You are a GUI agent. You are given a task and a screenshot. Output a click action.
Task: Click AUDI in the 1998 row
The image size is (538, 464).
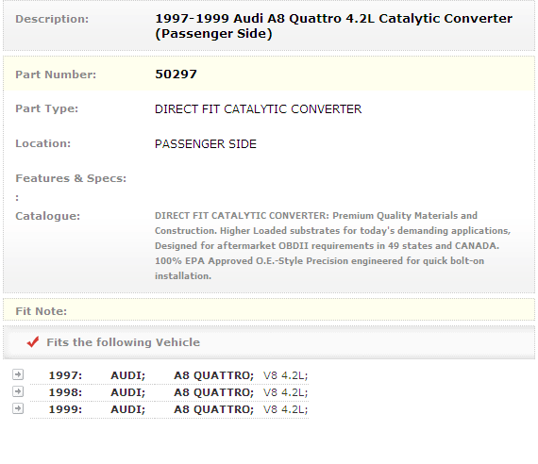pyautogui.click(x=128, y=392)
